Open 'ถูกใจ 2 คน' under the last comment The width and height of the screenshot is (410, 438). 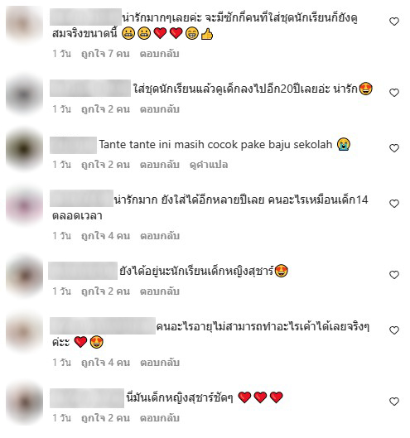105,418
